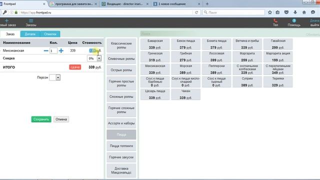
Task: Click the site padlock icon
Action: [16, 12]
